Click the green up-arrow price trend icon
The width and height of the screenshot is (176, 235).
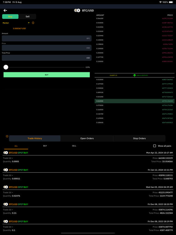pyautogui.click(x=134, y=75)
